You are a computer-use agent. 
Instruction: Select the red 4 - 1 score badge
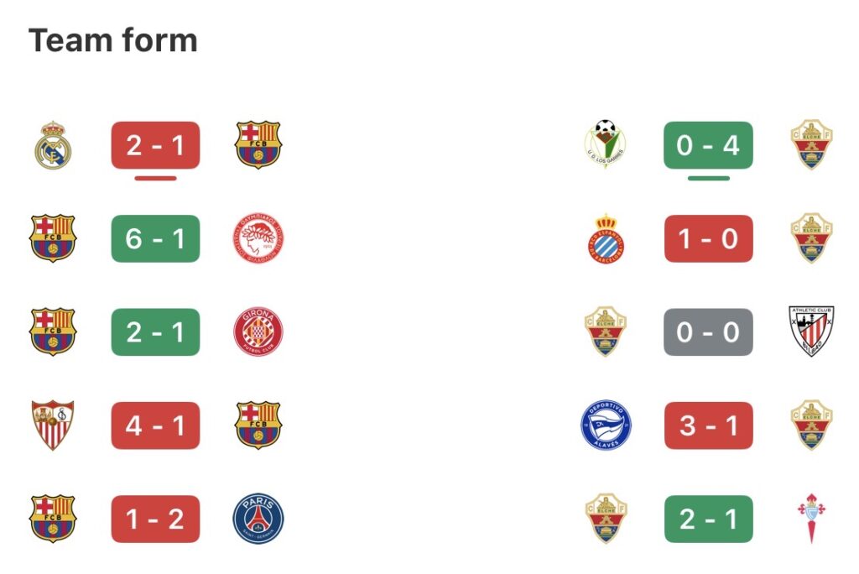[x=156, y=425]
